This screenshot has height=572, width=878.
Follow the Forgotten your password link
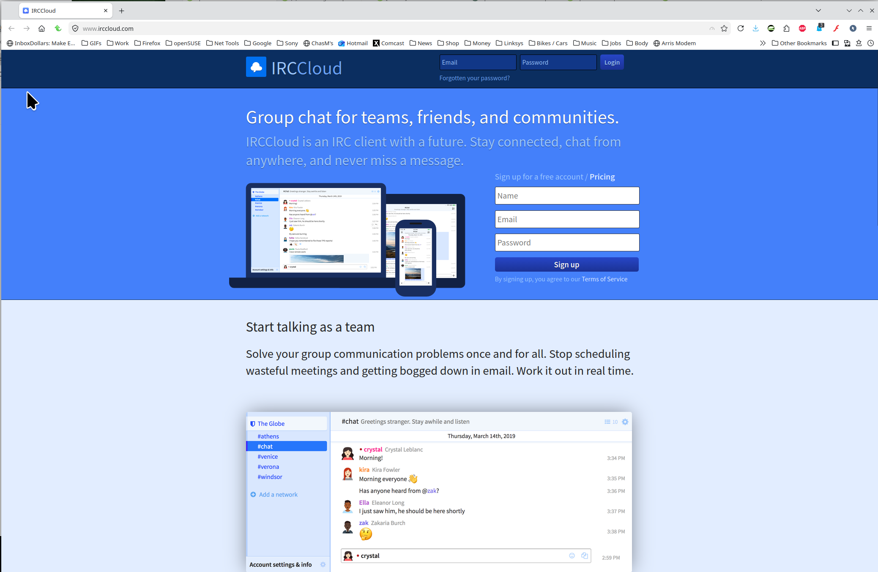474,78
